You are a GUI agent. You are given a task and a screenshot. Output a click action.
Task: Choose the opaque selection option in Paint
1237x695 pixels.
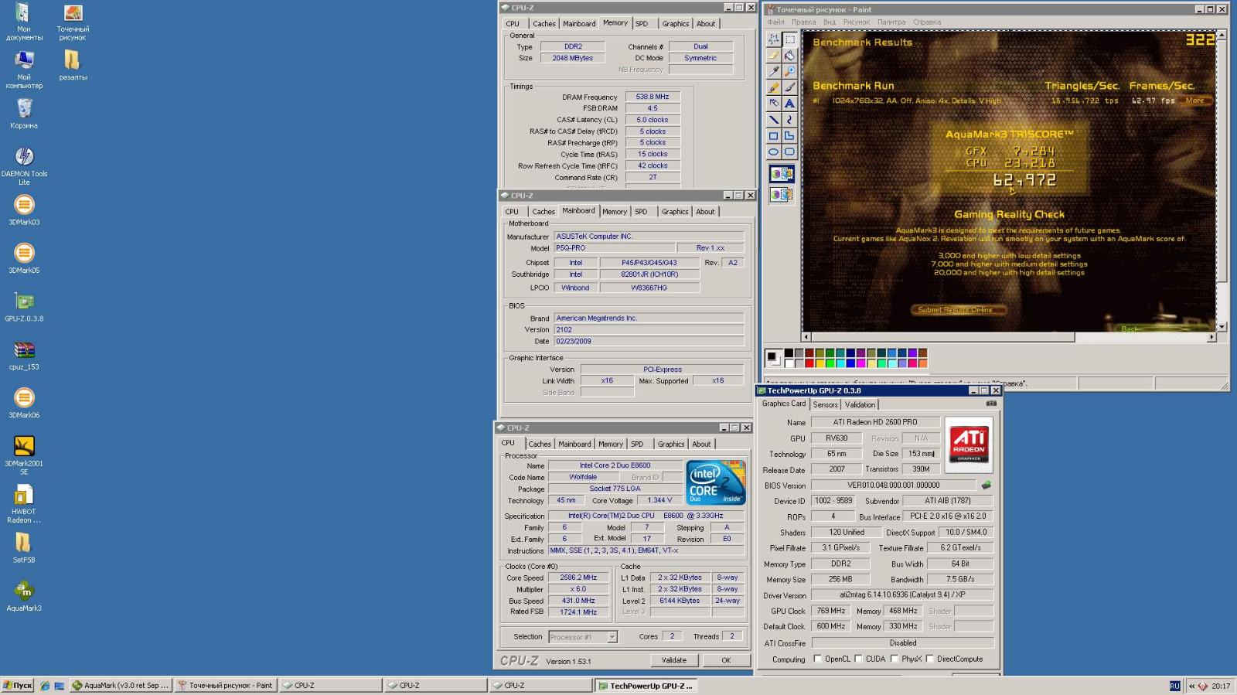tap(782, 174)
